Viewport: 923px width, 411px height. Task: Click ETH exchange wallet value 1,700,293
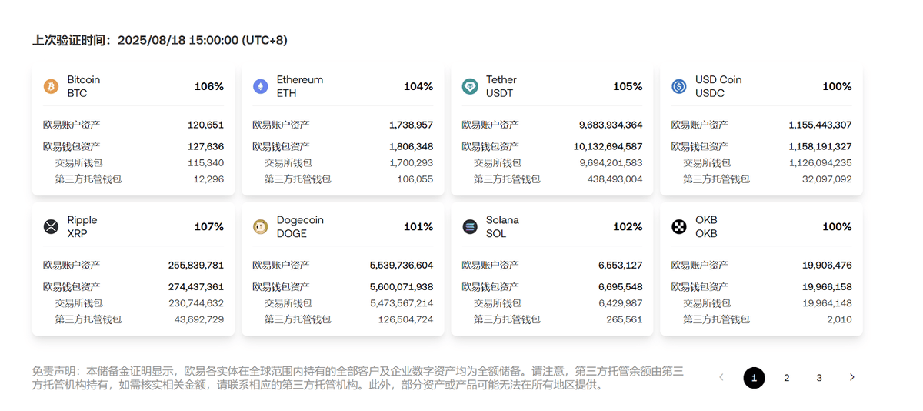click(412, 162)
